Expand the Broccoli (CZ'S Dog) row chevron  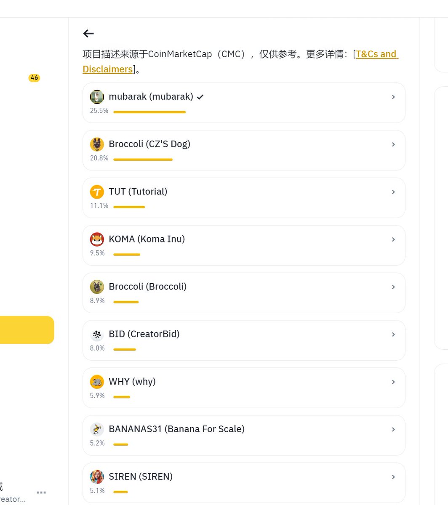[x=393, y=144]
